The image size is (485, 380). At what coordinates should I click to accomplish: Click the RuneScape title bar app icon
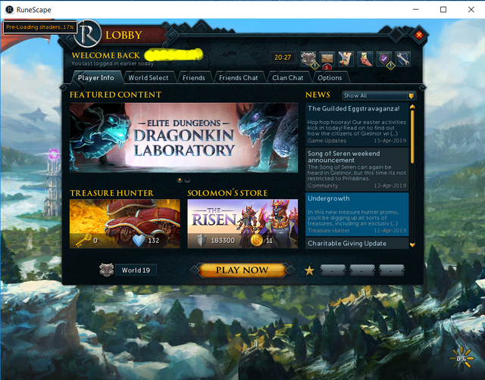click(10, 10)
